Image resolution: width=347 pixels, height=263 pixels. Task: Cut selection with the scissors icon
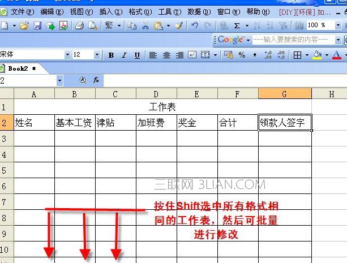pyautogui.click(x=145, y=26)
